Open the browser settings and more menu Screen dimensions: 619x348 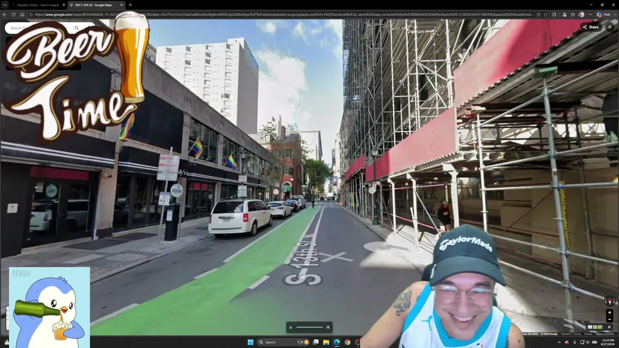[x=590, y=14]
